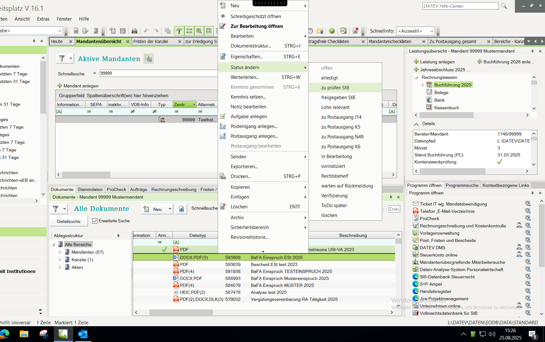Select 'zu prüfen StB' status in submenu

[x=335, y=88]
